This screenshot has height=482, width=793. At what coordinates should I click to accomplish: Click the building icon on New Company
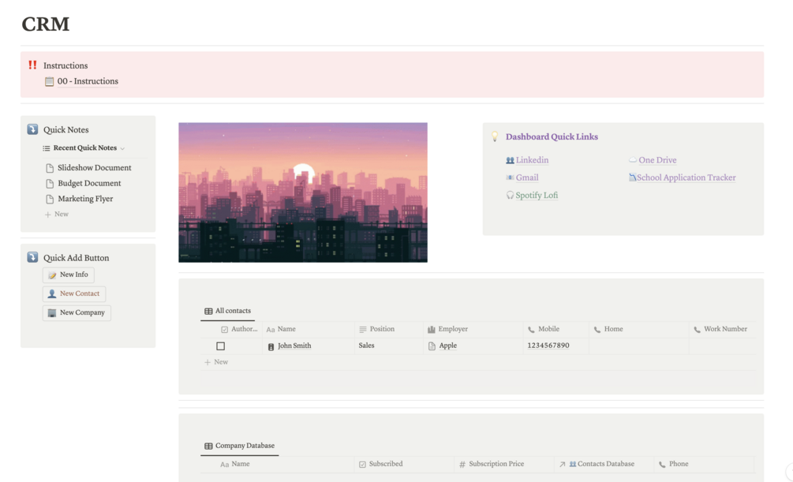[51, 312]
